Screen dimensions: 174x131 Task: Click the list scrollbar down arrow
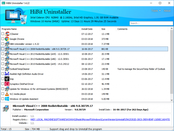[172, 100]
